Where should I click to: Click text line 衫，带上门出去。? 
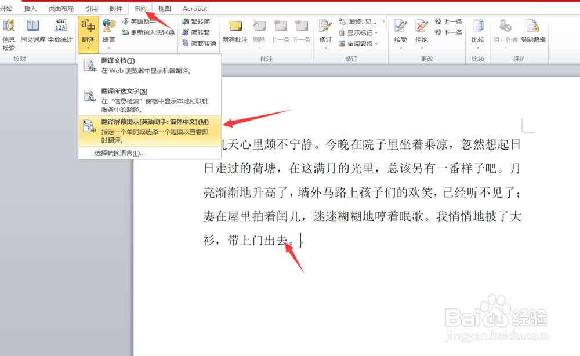click(x=249, y=240)
